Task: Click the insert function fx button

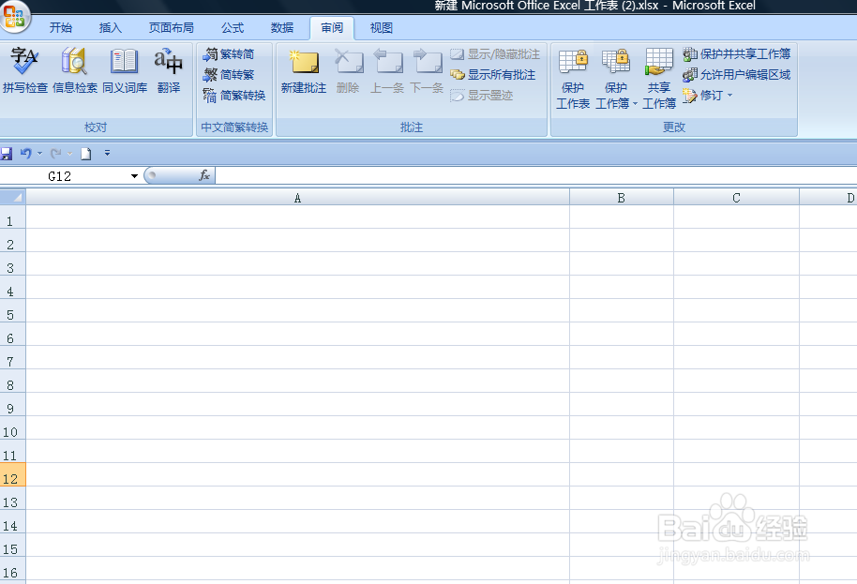Action: click(x=204, y=175)
